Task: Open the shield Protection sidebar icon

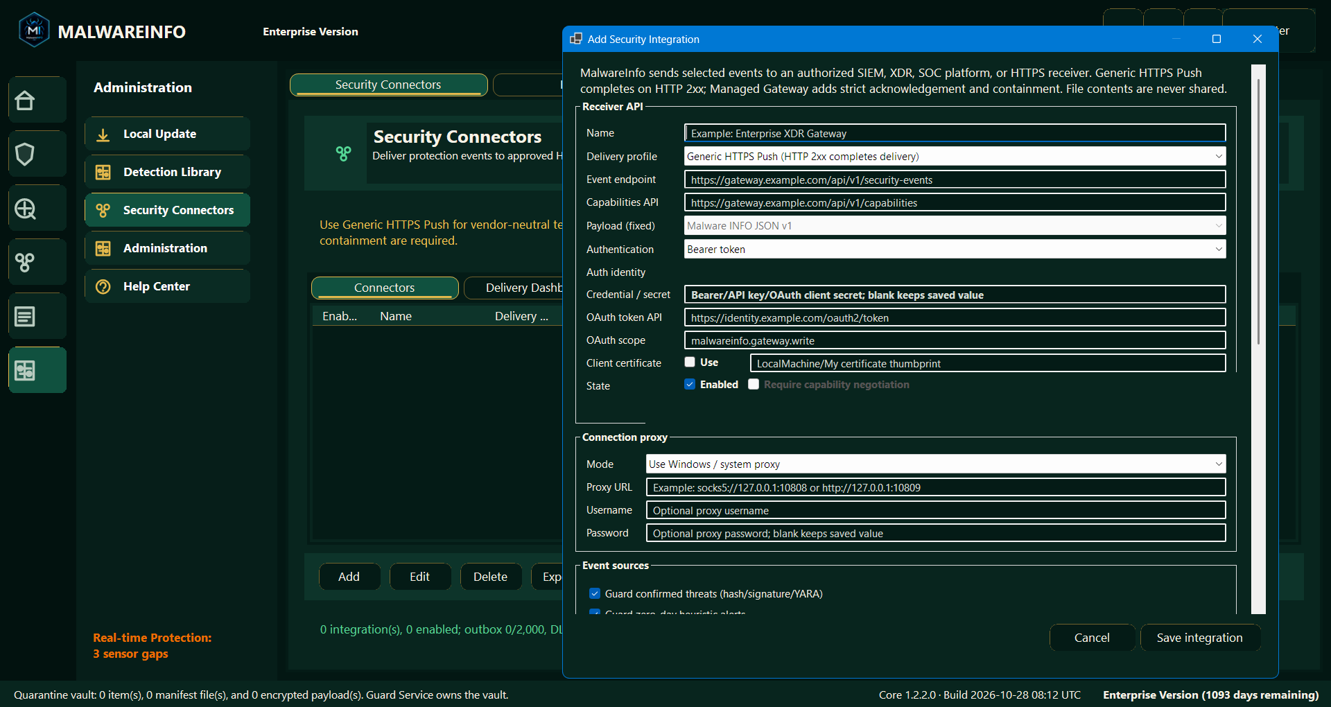Action: point(25,155)
